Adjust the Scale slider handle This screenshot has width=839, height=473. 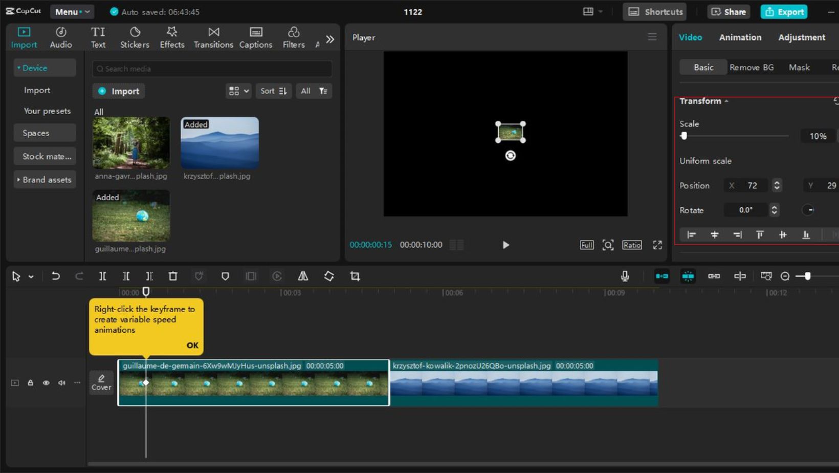pos(683,136)
